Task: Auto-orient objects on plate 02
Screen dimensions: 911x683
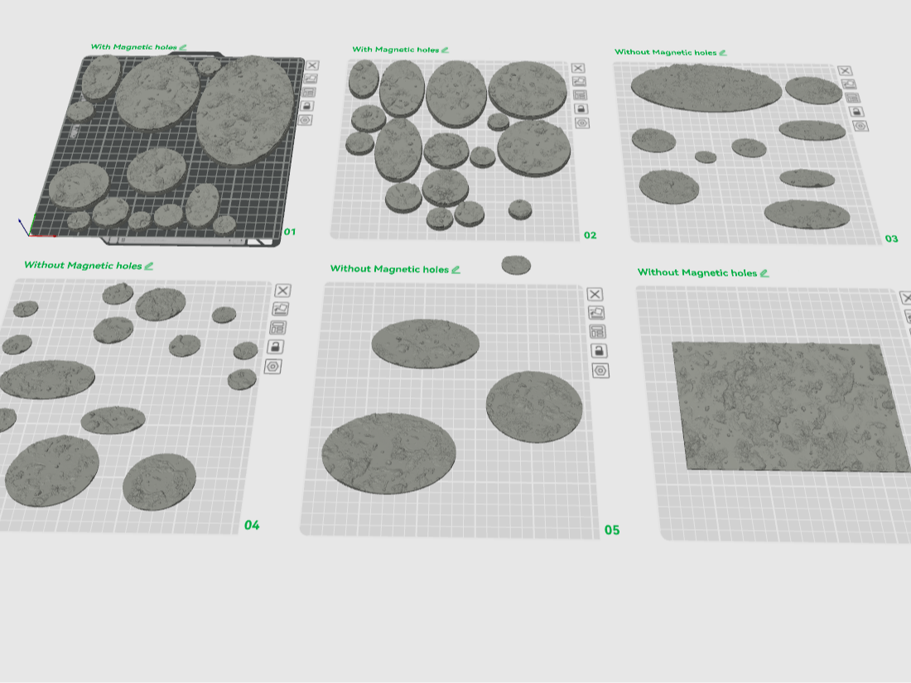Action: pos(579,82)
